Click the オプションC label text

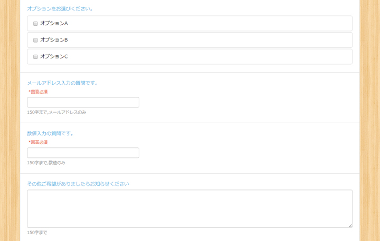(x=54, y=57)
